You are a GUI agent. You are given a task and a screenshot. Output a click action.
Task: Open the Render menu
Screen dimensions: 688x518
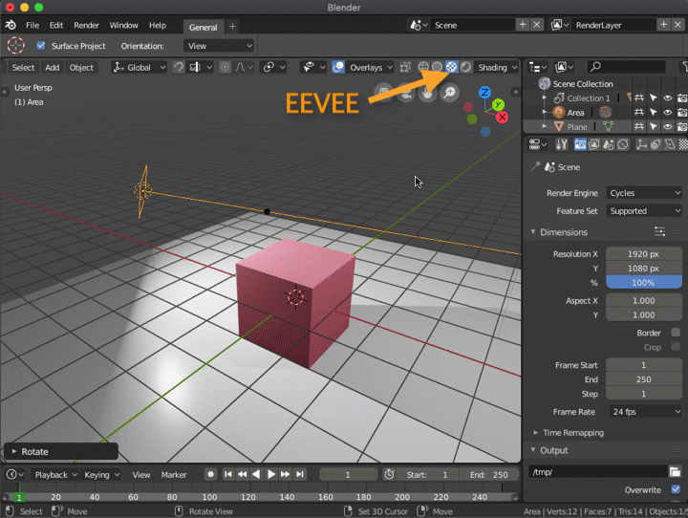[86, 25]
